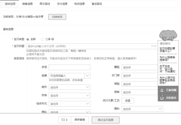Click the 万象提醒 bell icon

[x=162, y=90]
